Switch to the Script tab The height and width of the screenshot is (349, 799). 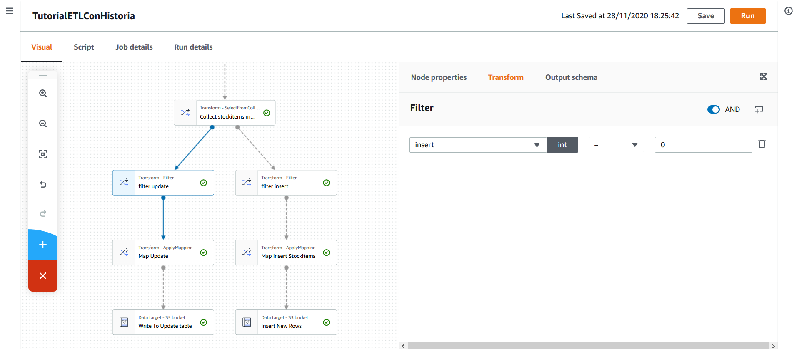(x=84, y=47)
